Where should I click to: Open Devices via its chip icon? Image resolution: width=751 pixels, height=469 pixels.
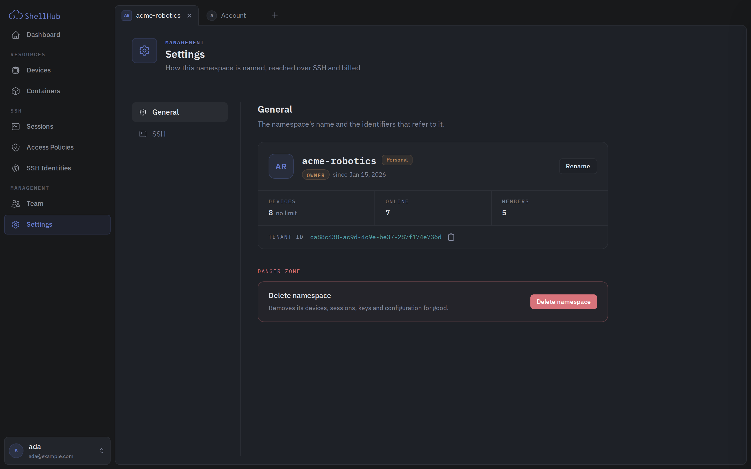coord(16,70)
